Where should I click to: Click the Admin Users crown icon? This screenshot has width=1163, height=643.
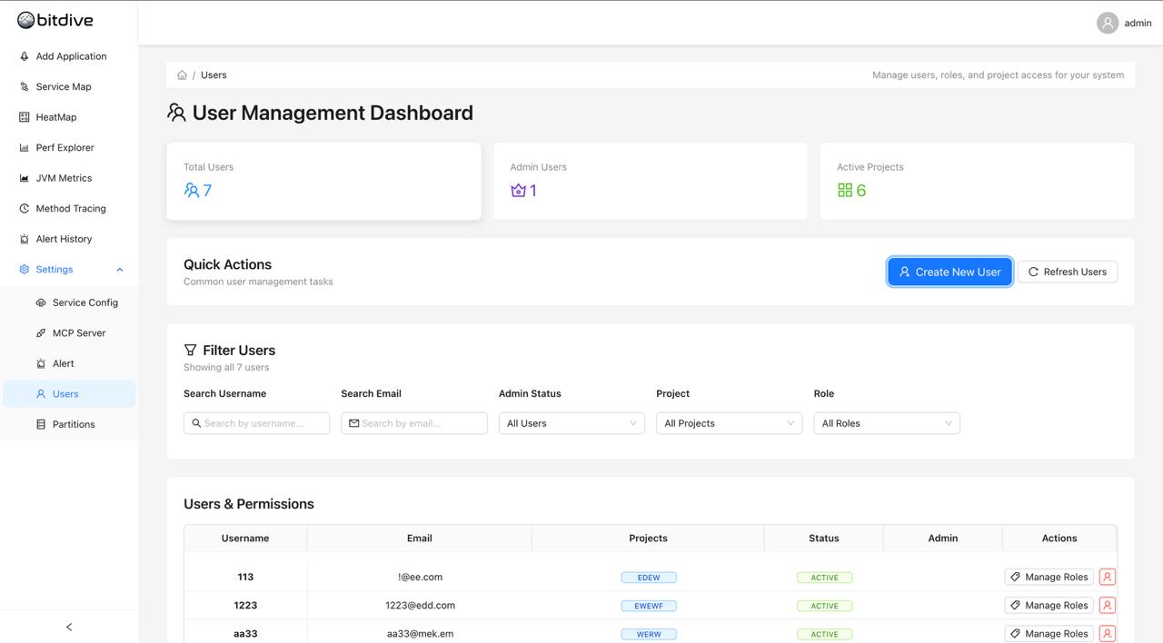(518, 190)
